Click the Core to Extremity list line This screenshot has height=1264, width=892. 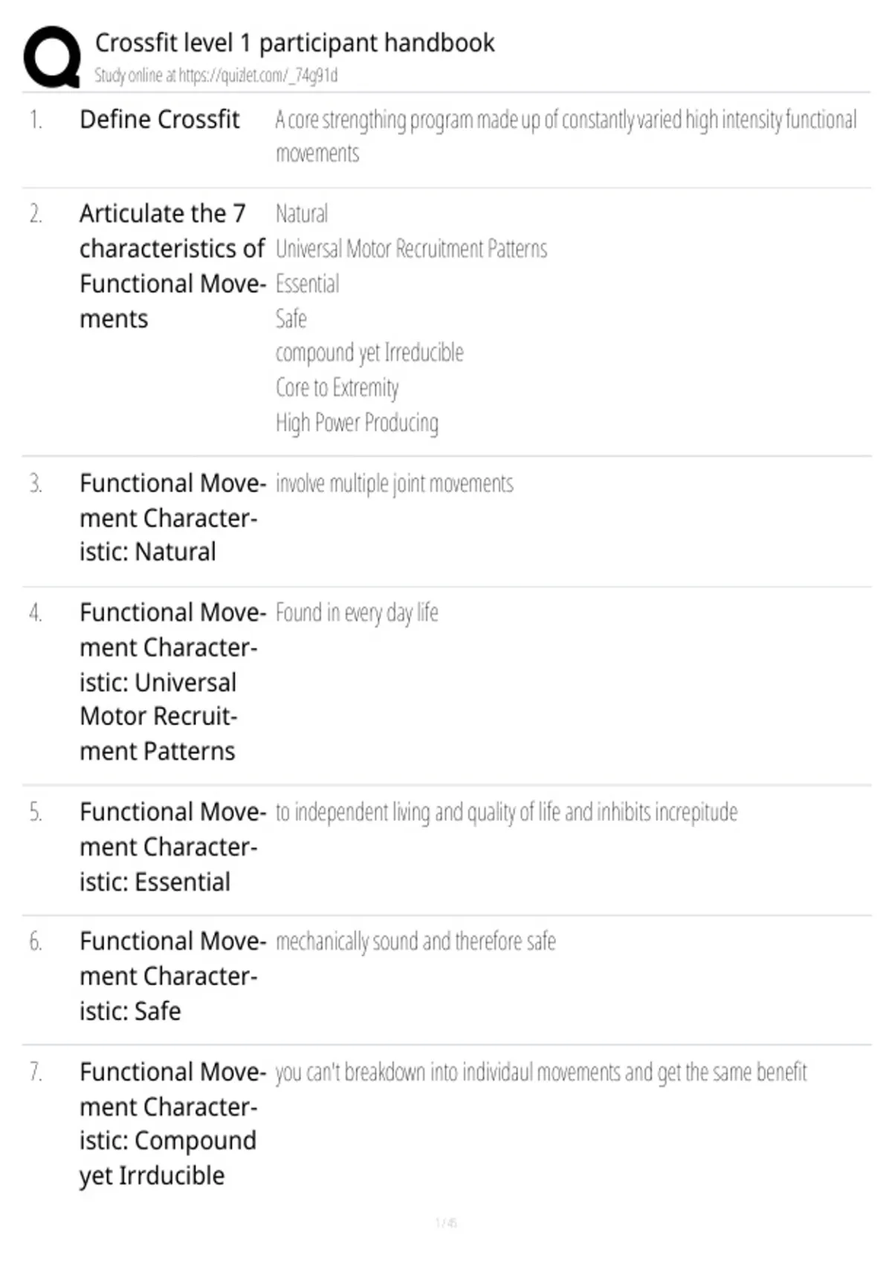tap(337, 387)
